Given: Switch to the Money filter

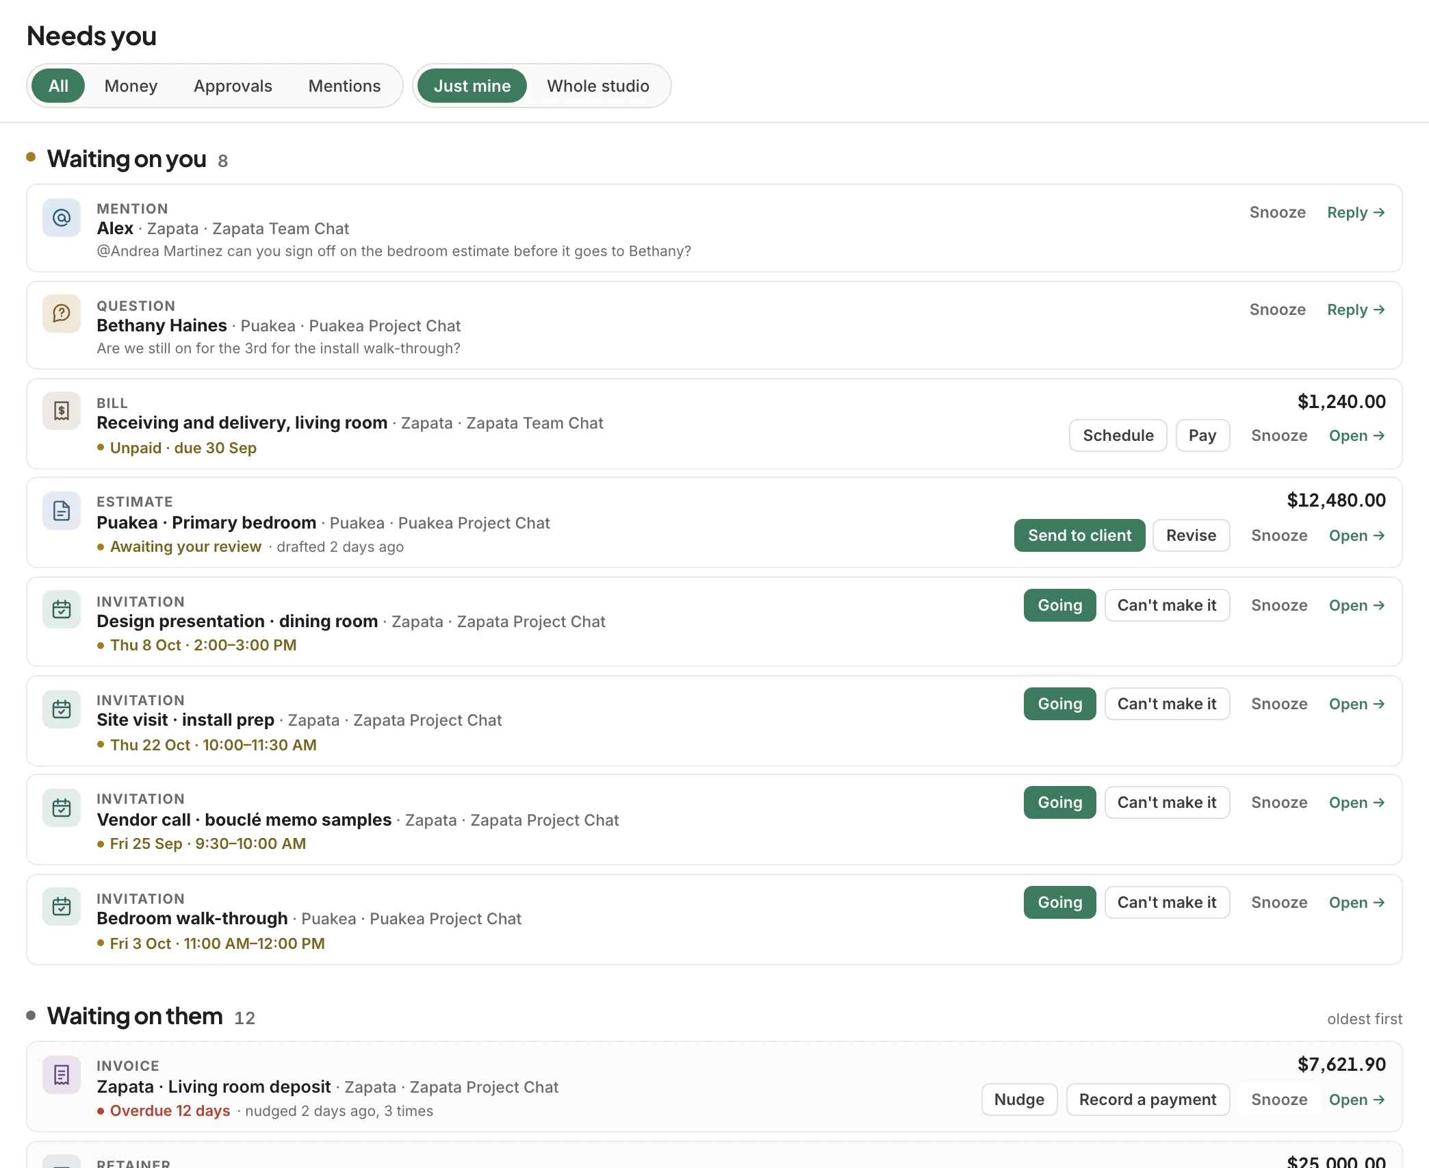Looking at the screenshot, I should pos(131,86).
